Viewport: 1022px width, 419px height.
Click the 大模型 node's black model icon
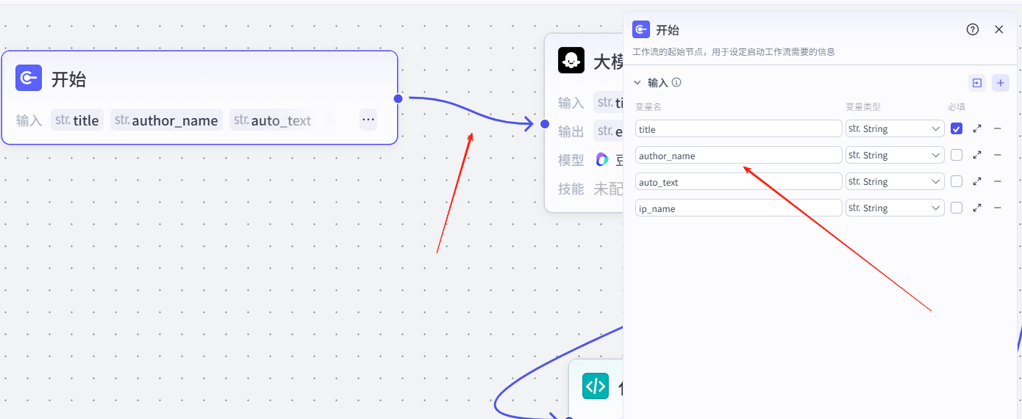(571, 60)
